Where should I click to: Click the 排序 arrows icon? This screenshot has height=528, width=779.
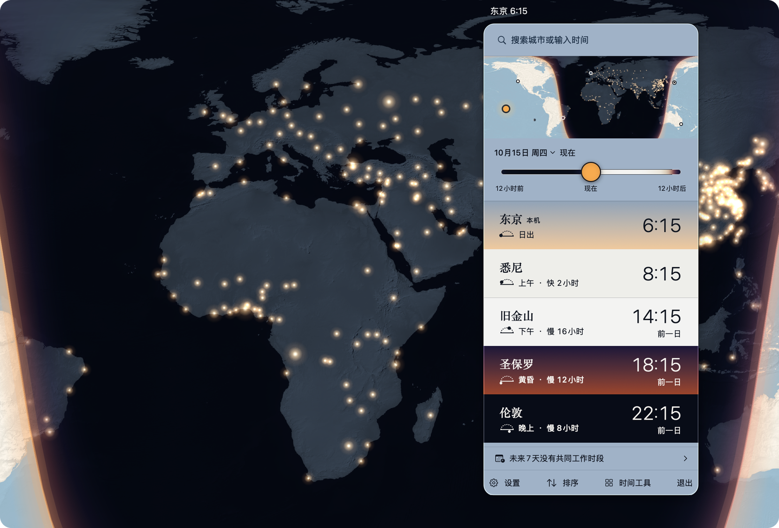pos(552,483)
